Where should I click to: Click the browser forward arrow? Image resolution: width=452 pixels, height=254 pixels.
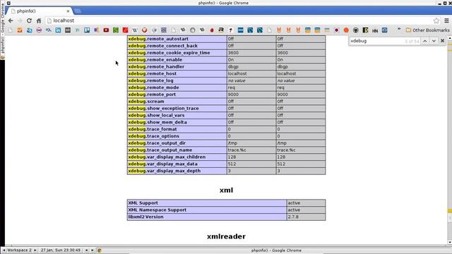click(20, 20)
